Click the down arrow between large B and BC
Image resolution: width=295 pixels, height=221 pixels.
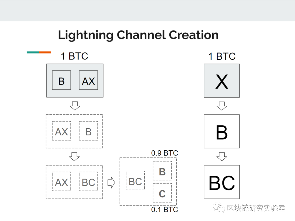(222, 156)
